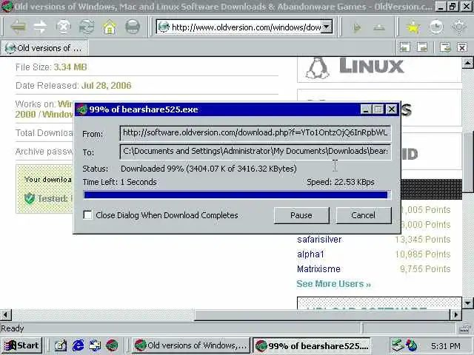Click the '13,345 Points' score text

tap(423, 240)
